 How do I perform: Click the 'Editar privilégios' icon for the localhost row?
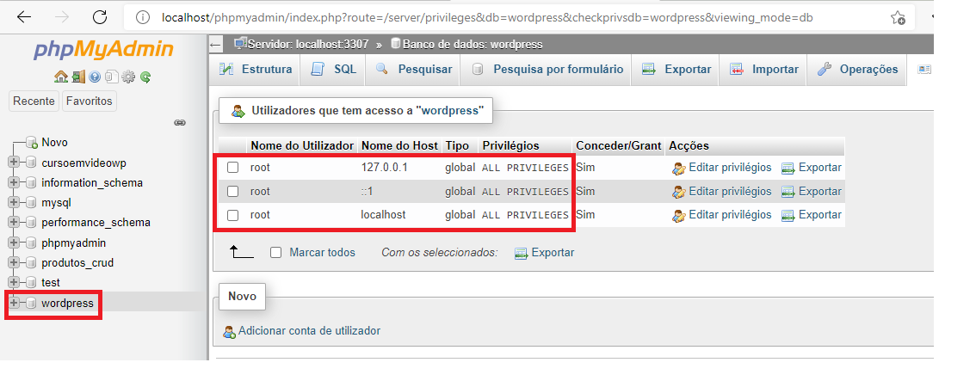point(678,215)
